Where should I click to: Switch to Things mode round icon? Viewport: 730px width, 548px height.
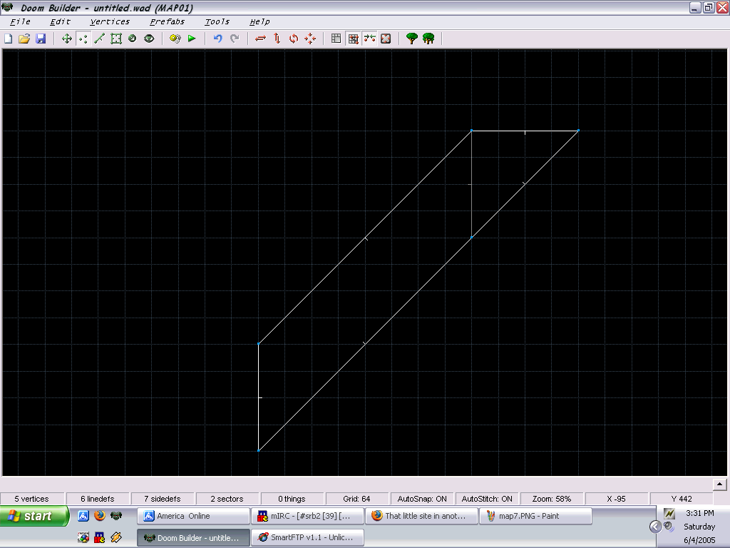tap(132, 39)
